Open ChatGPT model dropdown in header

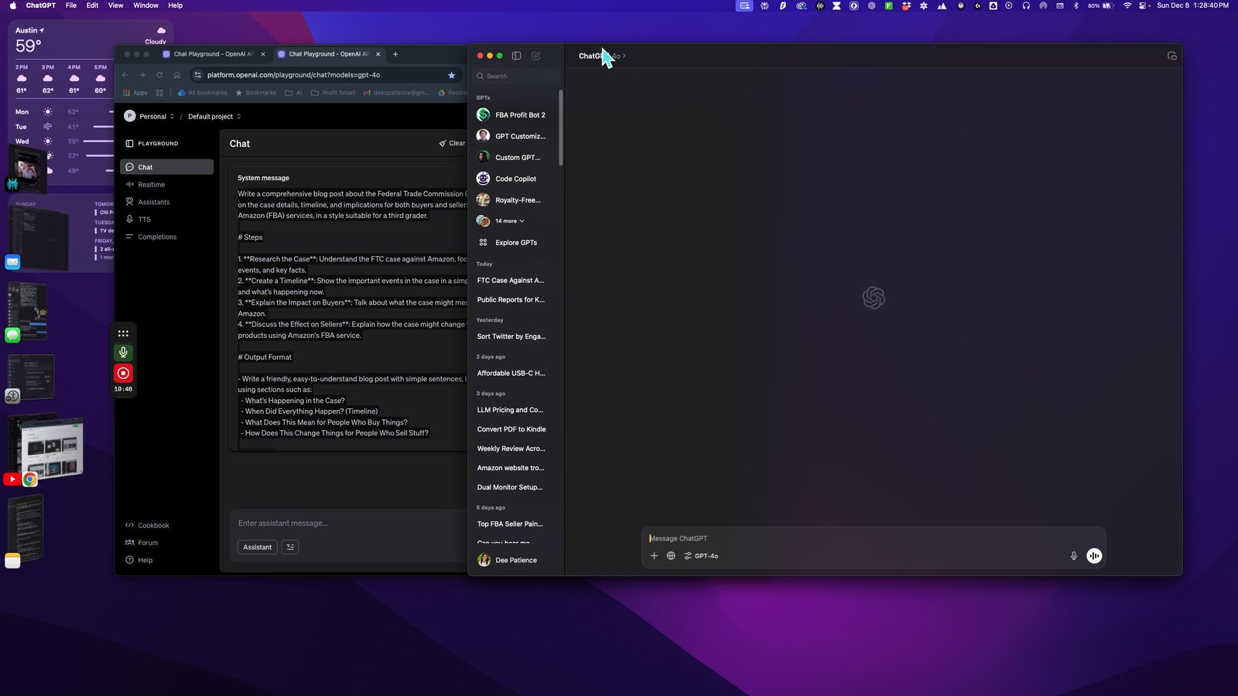602,56
